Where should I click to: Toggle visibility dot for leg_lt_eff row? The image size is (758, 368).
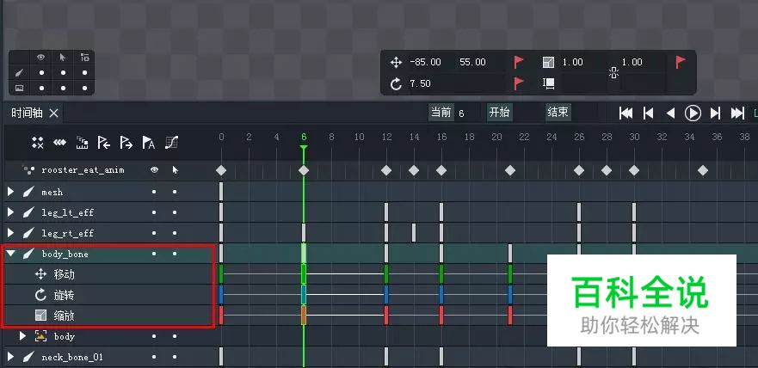click(154, 212)
